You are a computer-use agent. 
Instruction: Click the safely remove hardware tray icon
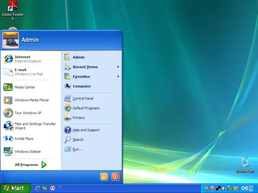tap(230, 188)
